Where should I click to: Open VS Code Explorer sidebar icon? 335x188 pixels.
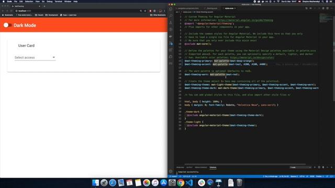tap(171, 9)
